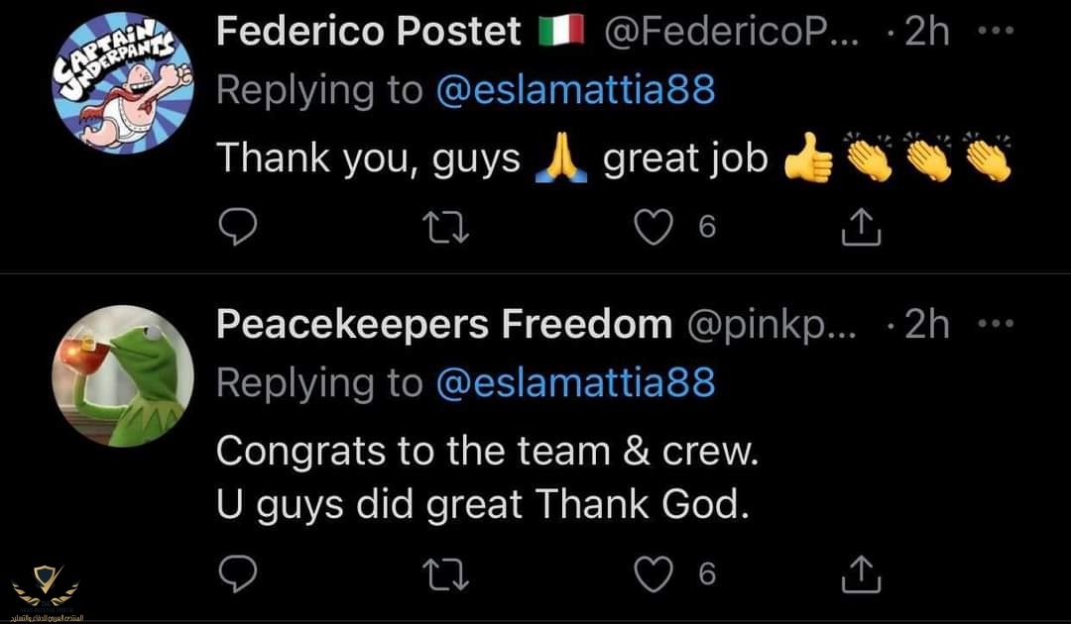
Task: Reply to Peacekeepers Freedom's tweet
Action: (237, 573)
